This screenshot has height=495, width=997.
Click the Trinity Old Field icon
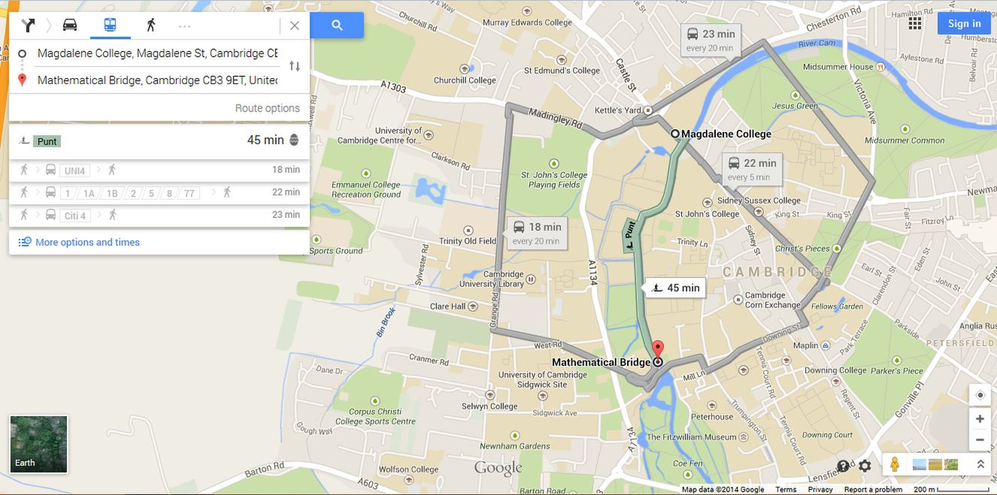tap(468, 230)
